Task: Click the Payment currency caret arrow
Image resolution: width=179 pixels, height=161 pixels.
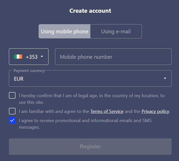Action: (165, 78)
